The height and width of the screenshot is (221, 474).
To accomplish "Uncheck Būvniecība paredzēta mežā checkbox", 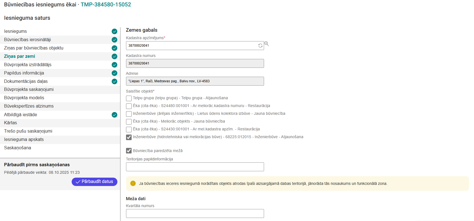I will pyautogui.click(x=129, y=151).
